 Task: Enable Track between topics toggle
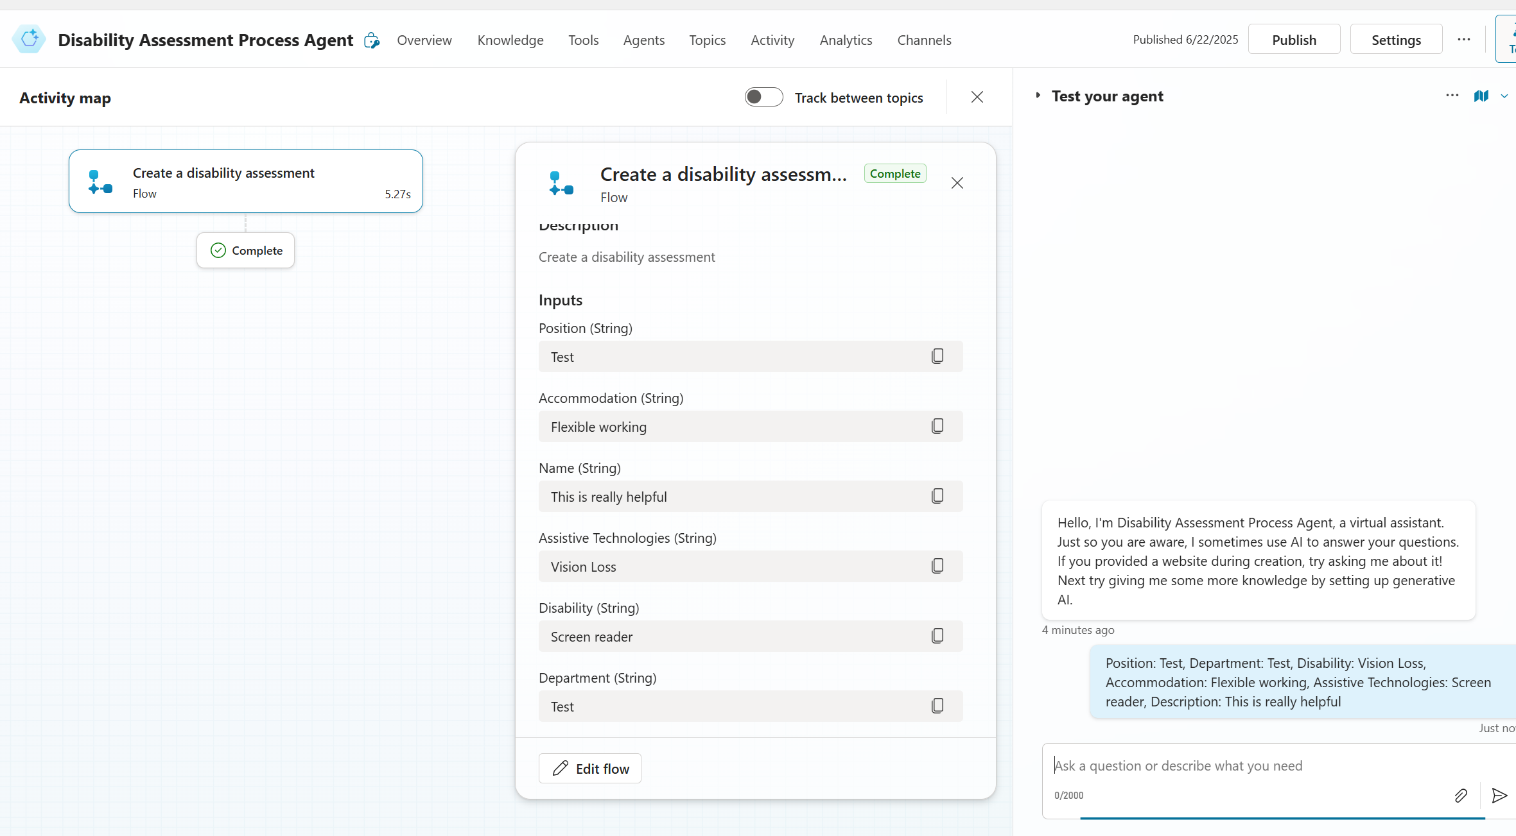(x=763, y=97)
